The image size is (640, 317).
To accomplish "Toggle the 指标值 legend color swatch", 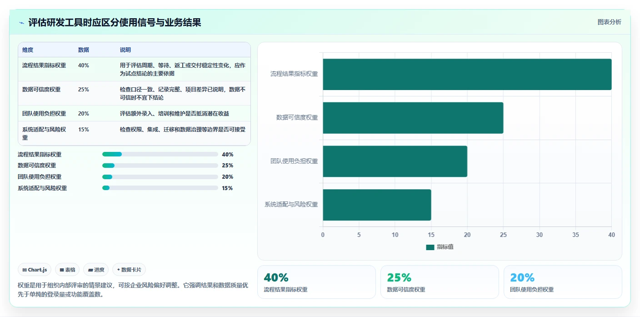I will coord(430,247).
